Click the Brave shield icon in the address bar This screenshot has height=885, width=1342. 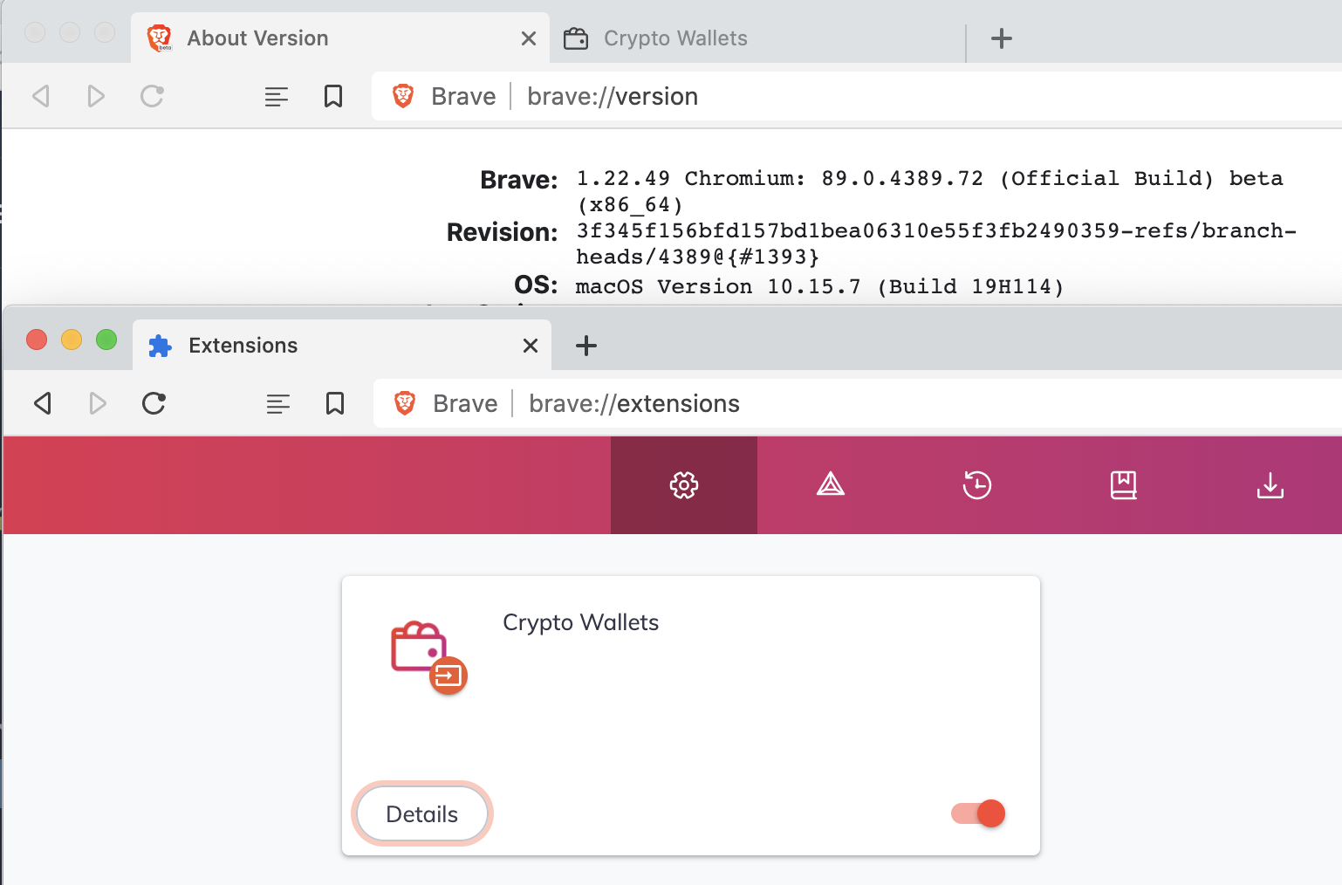(x=405, y=403)
